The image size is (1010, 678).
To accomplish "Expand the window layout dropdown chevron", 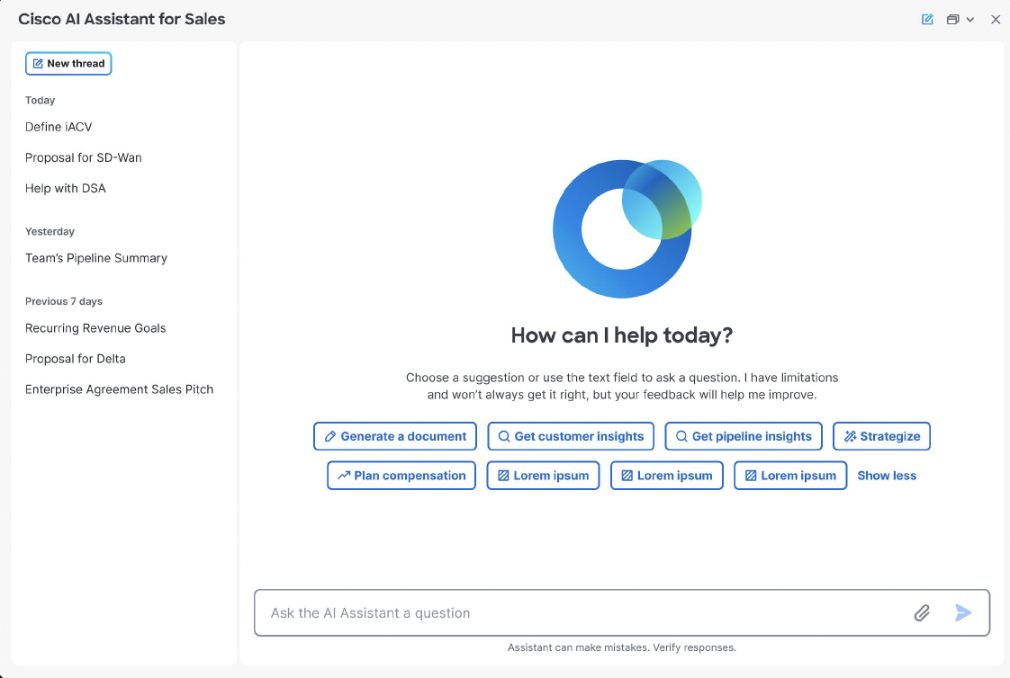I will 970,20.
